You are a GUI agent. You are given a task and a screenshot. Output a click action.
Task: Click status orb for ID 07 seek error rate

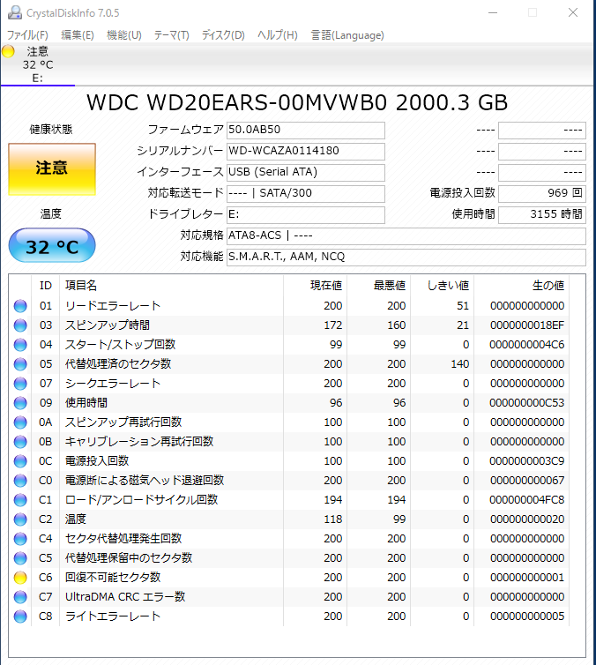(20, 384)
